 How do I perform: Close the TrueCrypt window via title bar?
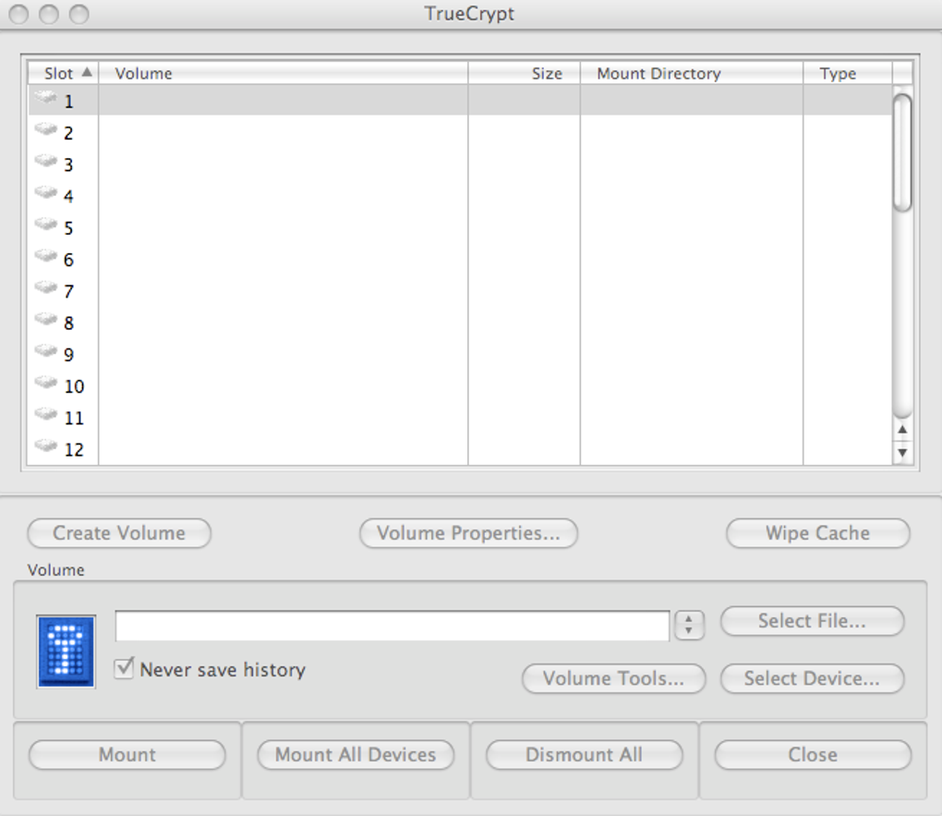pos(18,13)
